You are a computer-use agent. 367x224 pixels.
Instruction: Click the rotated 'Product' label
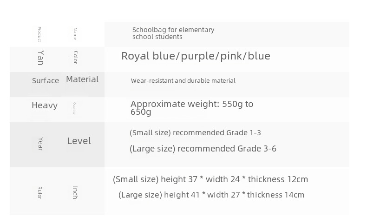click(x=39, y=34)
